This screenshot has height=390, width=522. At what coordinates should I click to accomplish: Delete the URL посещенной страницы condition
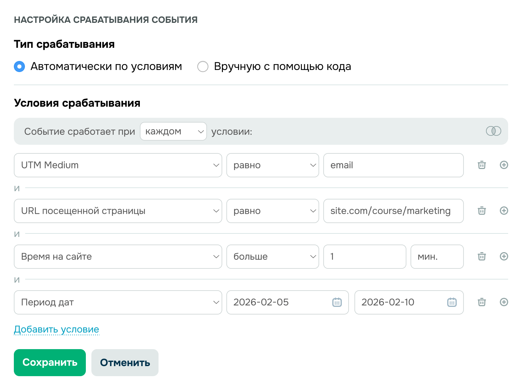[x=481, y=211]
